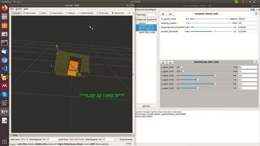The image size is (260, 146).
Task: Launch Visual Studio Code from the dock
Action: [4, 69]
